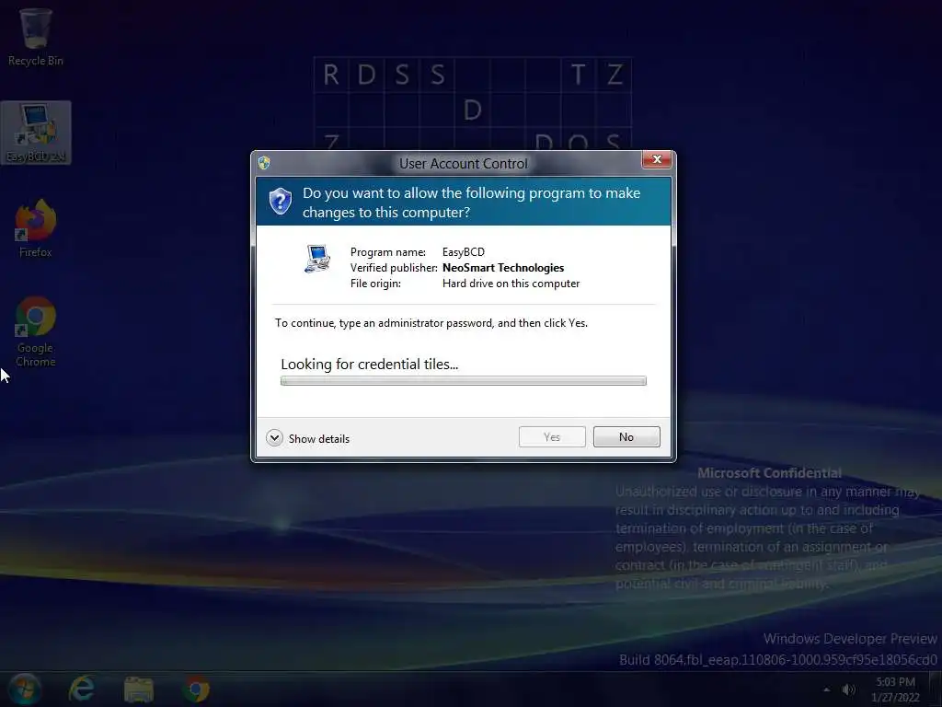Select the EasyBCD desktop shortcut
Screen dimensions: 942x707
point(36,133)
